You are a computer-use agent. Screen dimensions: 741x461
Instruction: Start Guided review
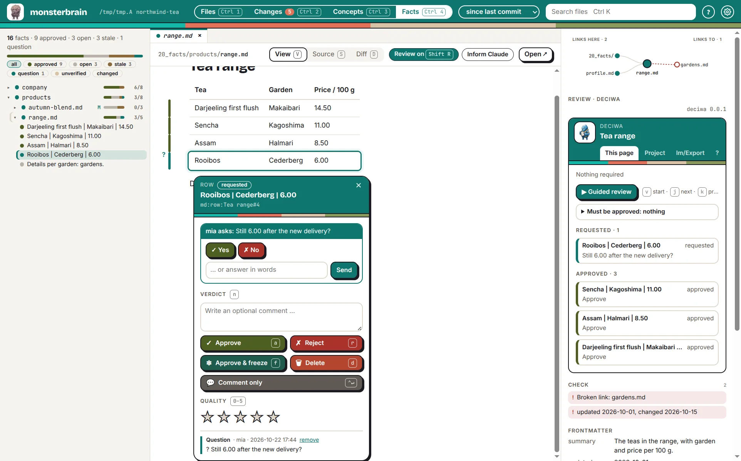[607, 192]
